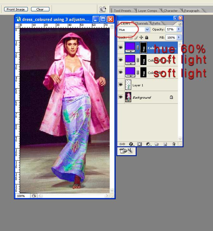Enable Lock position for the layer
213x231 pixels.
pos(141,37)
